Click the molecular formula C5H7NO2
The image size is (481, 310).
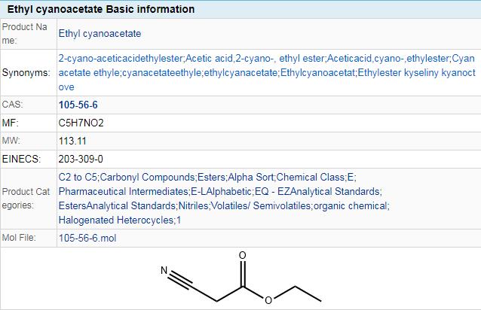[x=81, y=122]
